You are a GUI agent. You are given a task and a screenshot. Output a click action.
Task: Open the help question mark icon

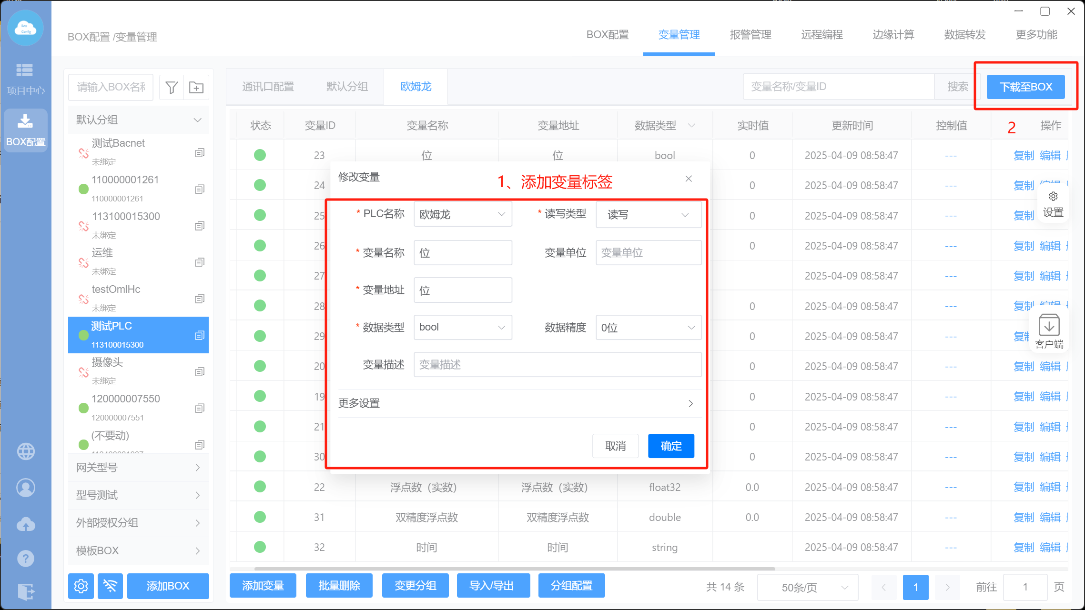click(26, 558)
